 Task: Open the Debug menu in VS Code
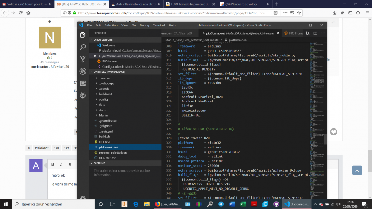[144, 25]
